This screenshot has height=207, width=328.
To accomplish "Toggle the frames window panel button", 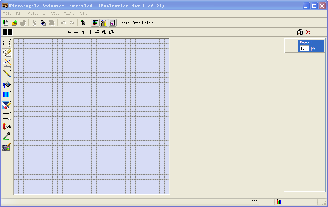I will pyautogui.click(x=112, y=23).
